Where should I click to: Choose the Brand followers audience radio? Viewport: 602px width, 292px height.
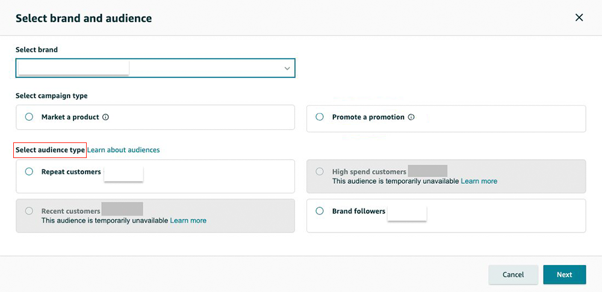[320, 211]
